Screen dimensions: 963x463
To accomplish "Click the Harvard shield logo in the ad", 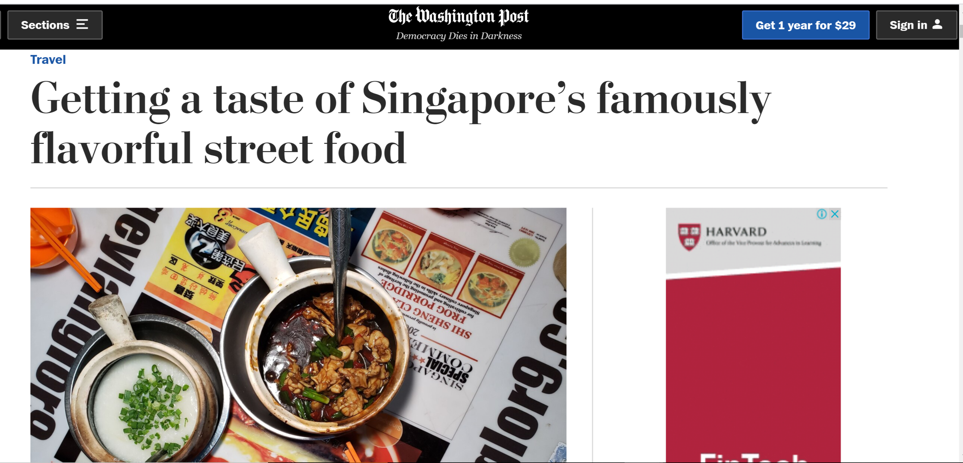I will coord(689,237).
